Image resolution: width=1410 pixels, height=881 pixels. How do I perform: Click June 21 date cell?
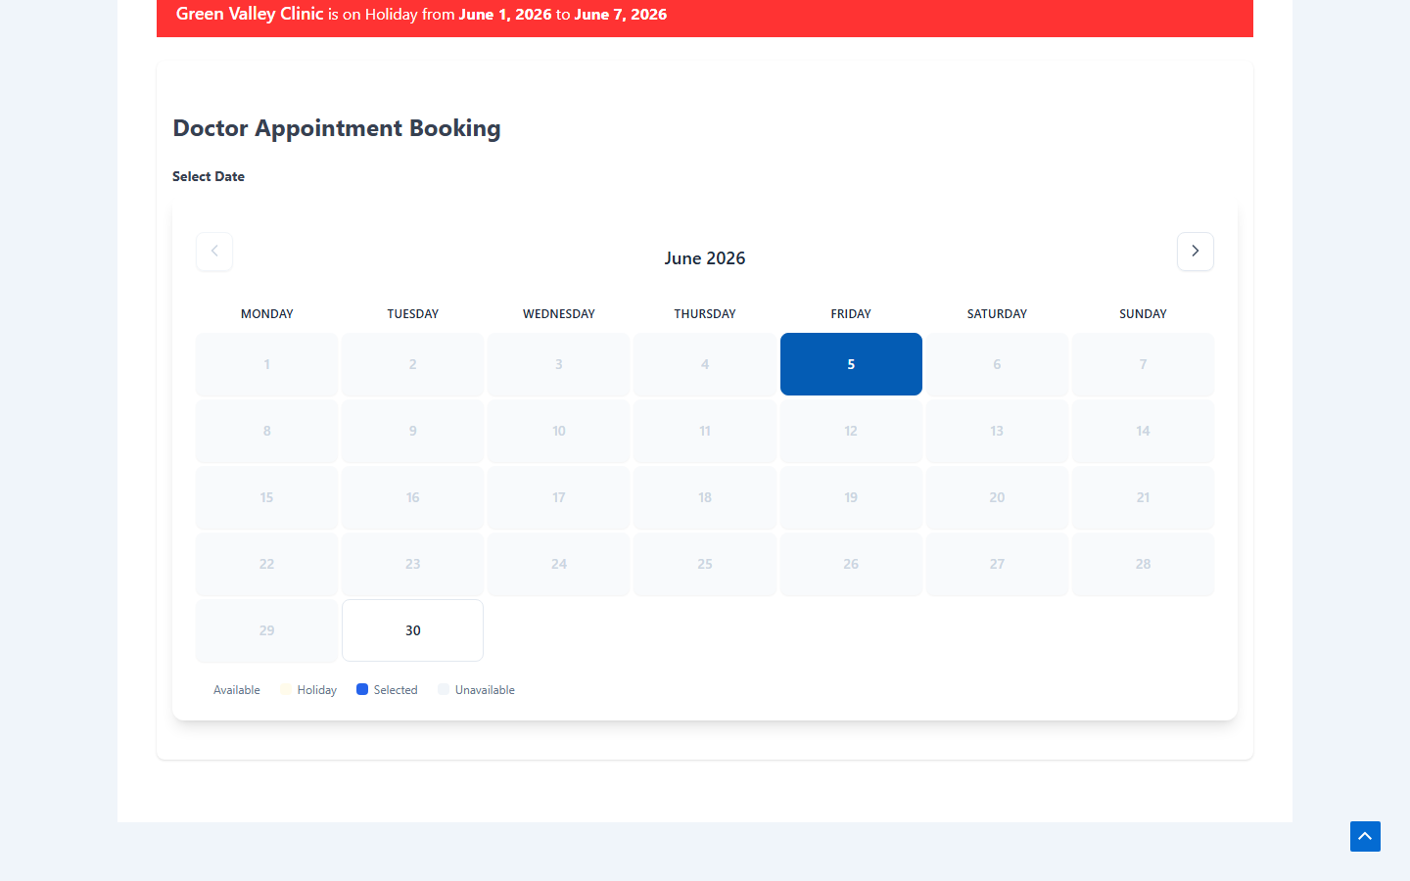[1143, 497]
